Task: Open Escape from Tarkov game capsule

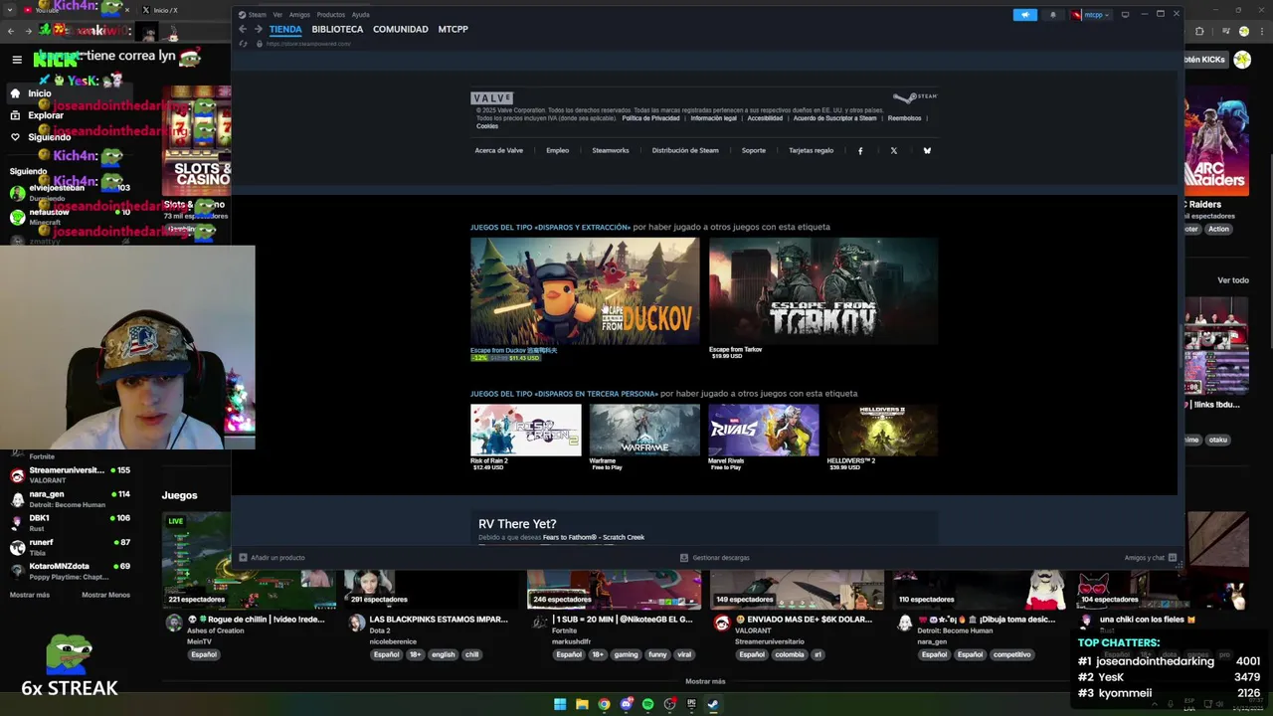Action: tap(823, 290)
